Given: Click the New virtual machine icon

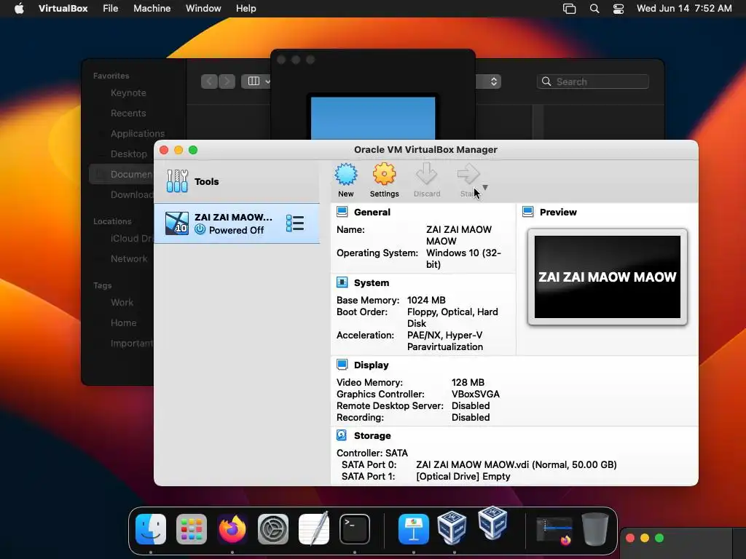Looking at the screenshot, I should (346, 174).
